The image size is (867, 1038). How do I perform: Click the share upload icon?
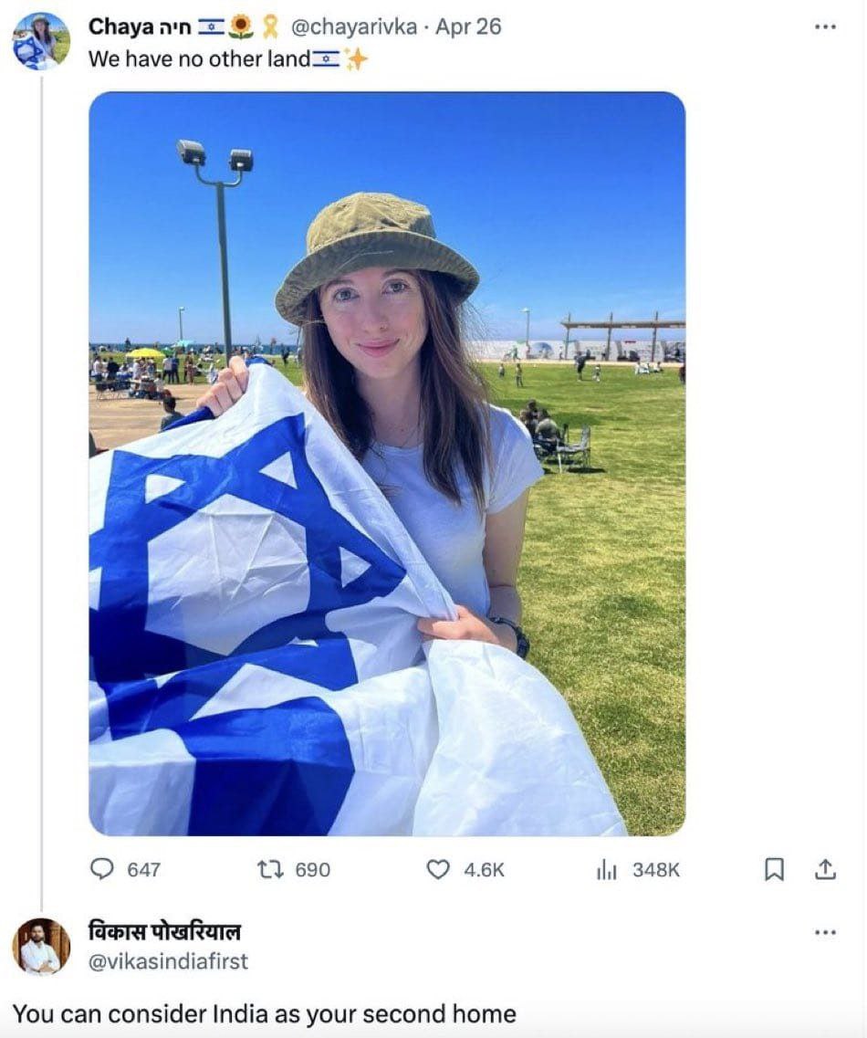click(825, 869)
